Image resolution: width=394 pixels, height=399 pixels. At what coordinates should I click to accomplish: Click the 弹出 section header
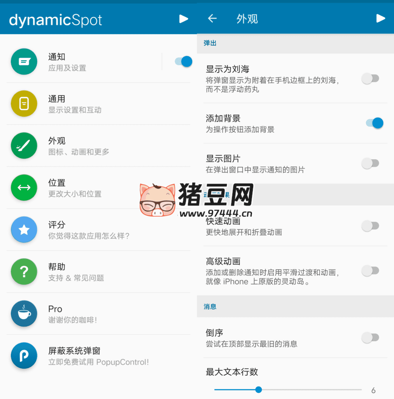[210, 43]
